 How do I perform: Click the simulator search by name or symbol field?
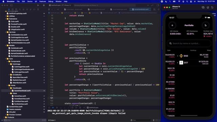point(189,43)
